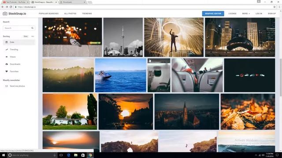Open the Windows Start menu
282x158 pixels.
(x=4, y=155)
